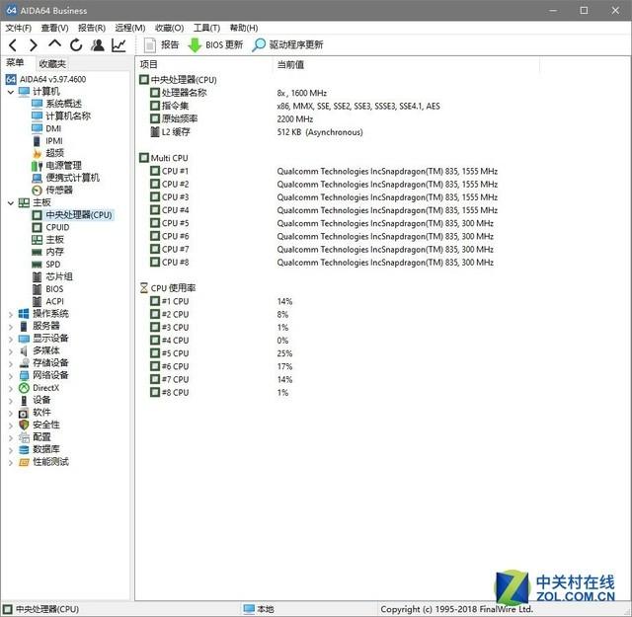
Task: Open the 工具(T) menu
Action: [206, 28]
